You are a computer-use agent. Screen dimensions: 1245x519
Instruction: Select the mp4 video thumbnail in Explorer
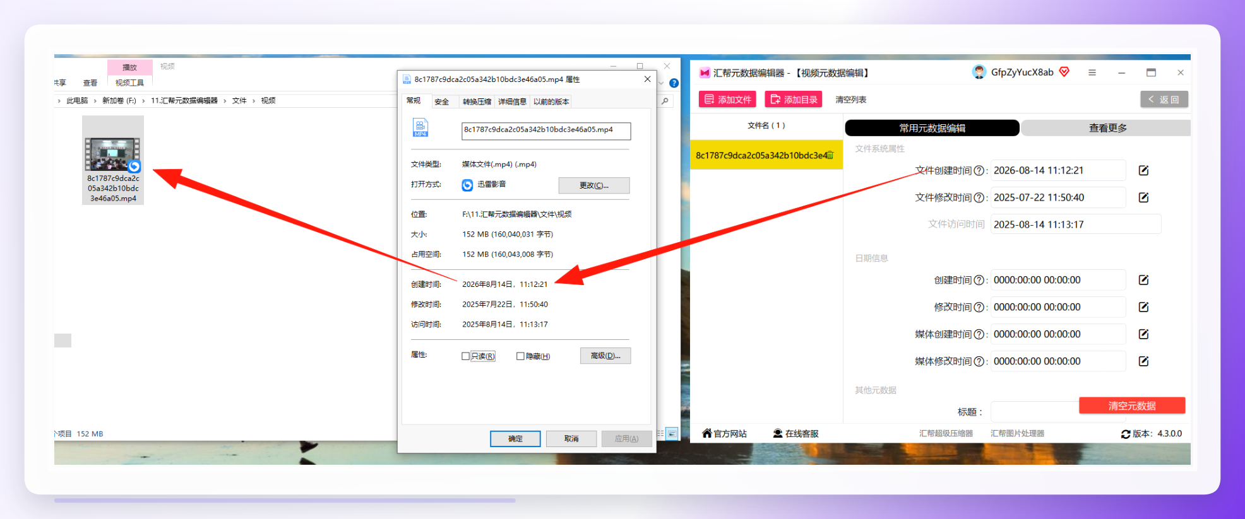click(x=113, y=160)
